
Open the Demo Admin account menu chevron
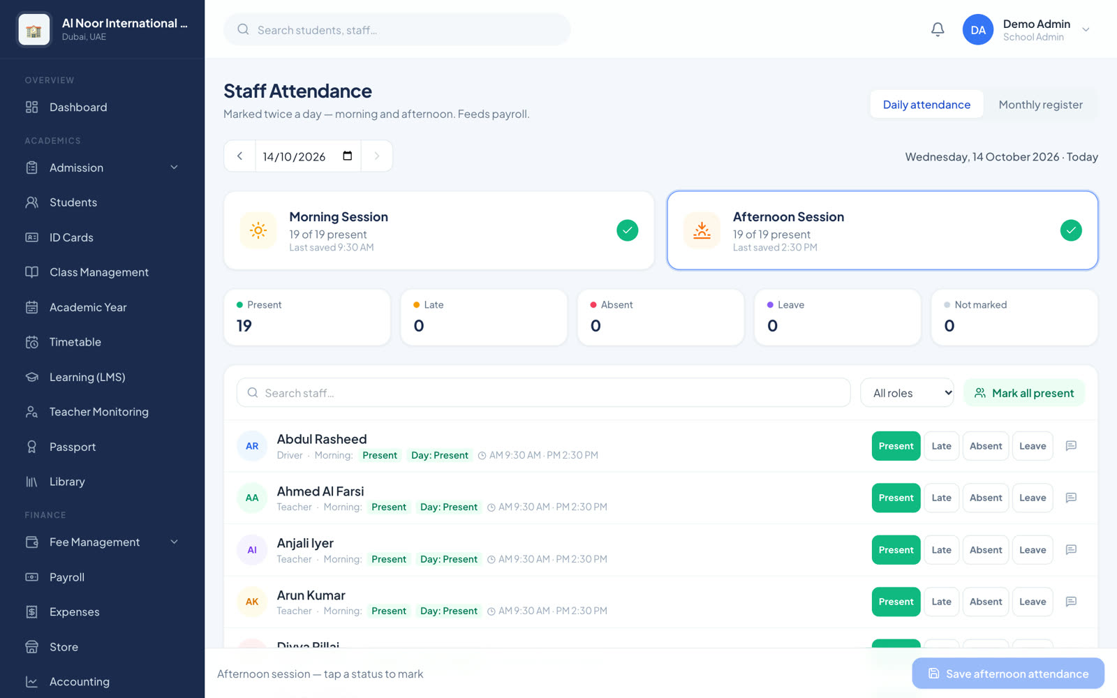click(x=1086, y=29)
